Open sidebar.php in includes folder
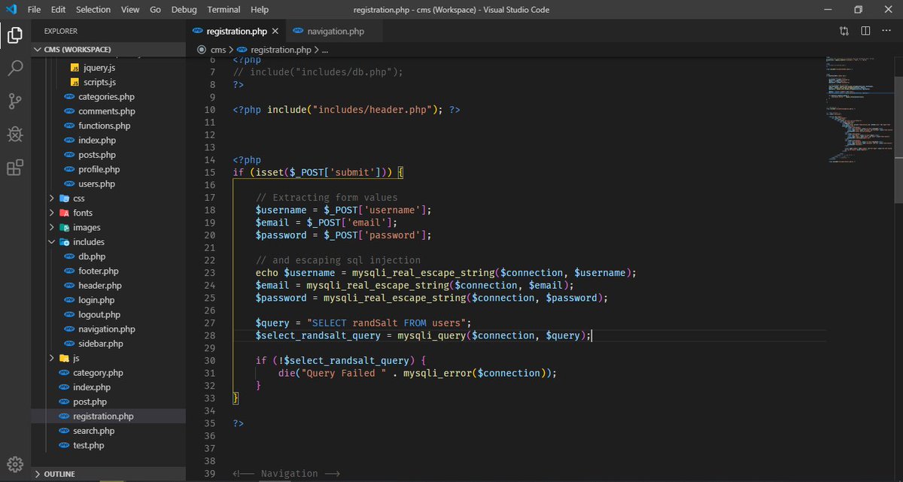The image size is (903, 482). click(100, 344)
